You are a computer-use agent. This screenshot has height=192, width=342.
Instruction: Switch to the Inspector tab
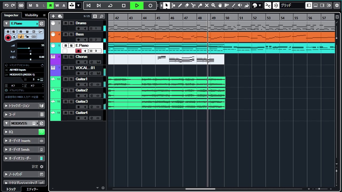11,15
